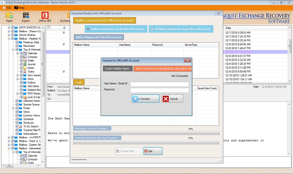Expand the RSS Feeds tree node

pos(17,94)
